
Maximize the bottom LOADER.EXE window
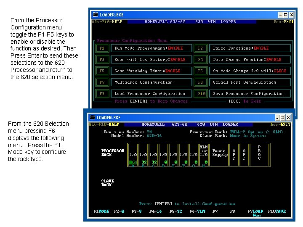point(282,117)
